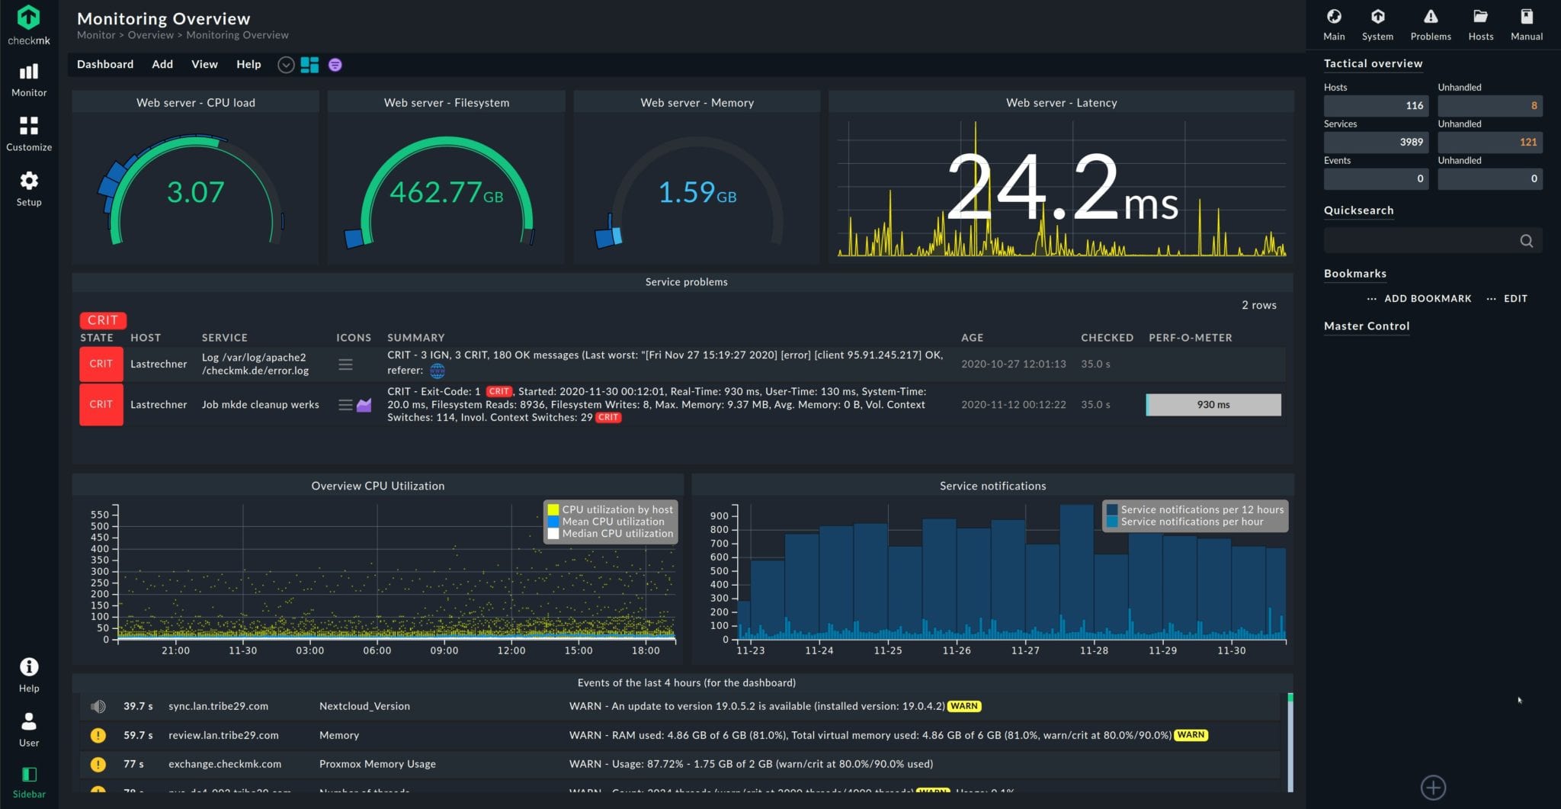Open the View menu
The height and width of the screenshot is (809, 1561).
pos(204,64)
